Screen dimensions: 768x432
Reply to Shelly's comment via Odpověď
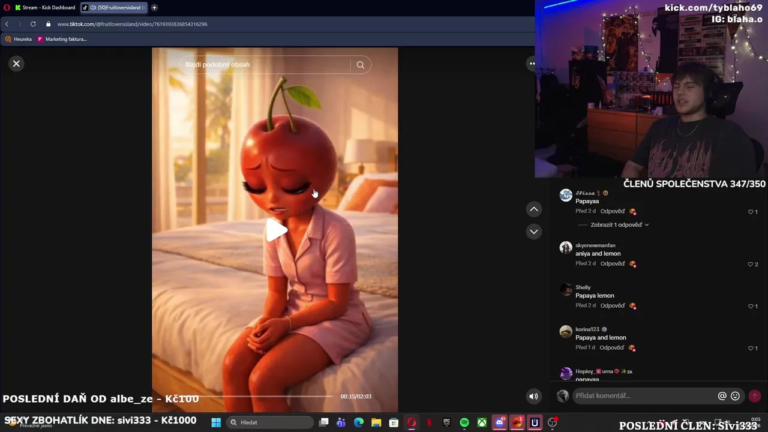613,305
